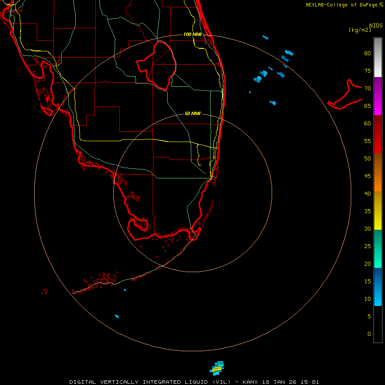Select the 15 value on the color scale
The image size is (385, 385).
coord(367,281)
